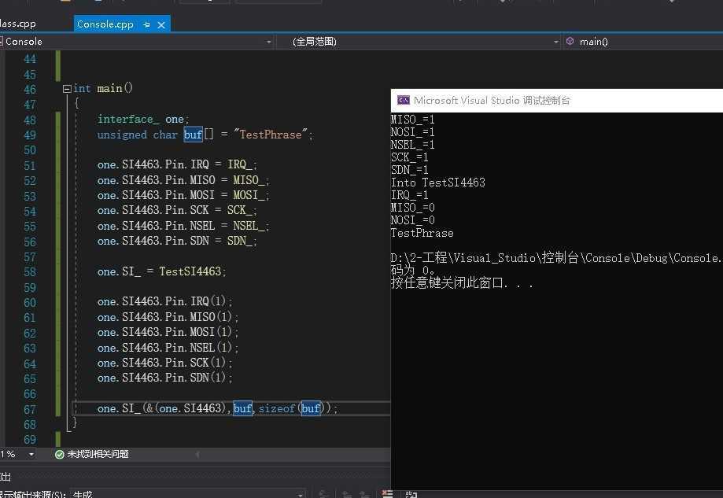Viewport: 723px width, 498px height.
Task: Click console output line 'SDN_=1'
Action: (410, 170)
